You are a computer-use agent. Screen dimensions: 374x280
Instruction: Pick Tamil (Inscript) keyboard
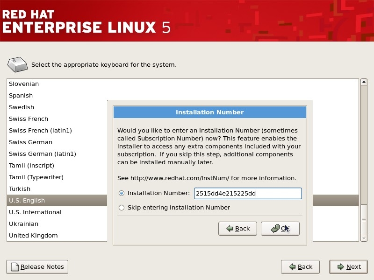57,166
